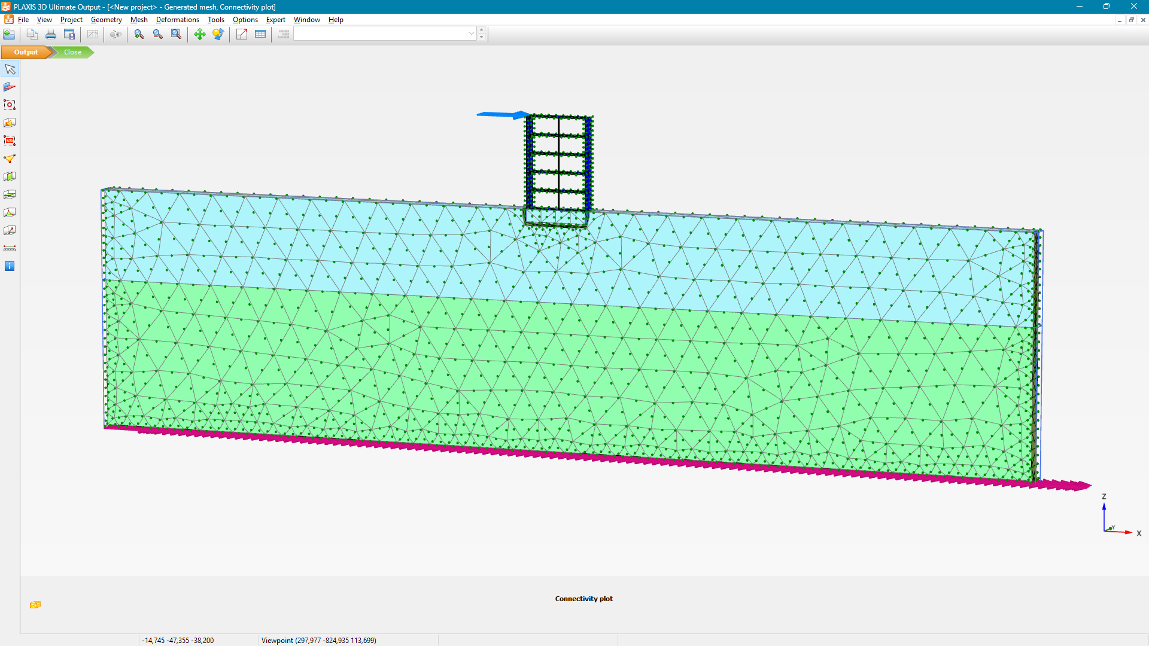The height and width of the screenshot is (646, 1149).
Task: Toggle the horizontal cross section tool
Action: pos(10,194)
